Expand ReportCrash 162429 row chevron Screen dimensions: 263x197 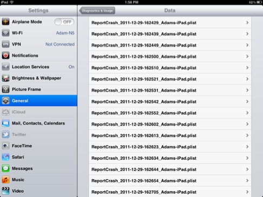click(247, 23)
